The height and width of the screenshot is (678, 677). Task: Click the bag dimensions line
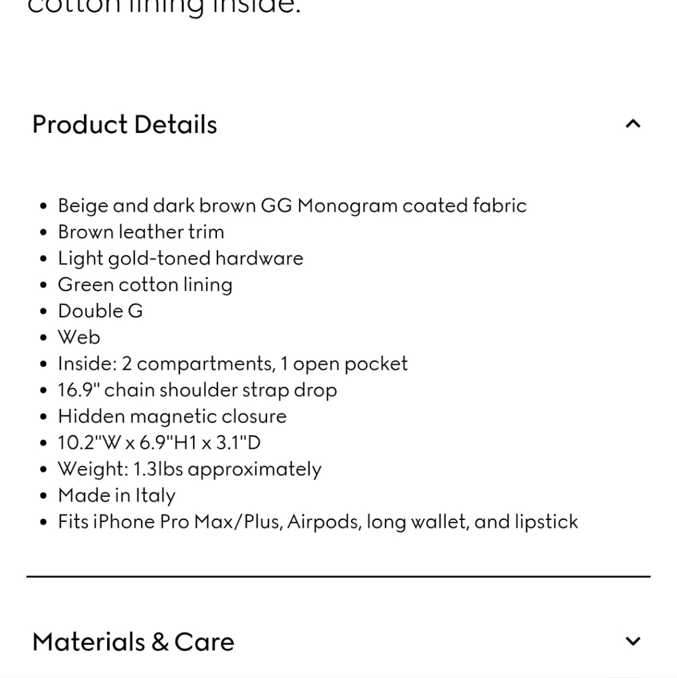(x=159, y=443)
